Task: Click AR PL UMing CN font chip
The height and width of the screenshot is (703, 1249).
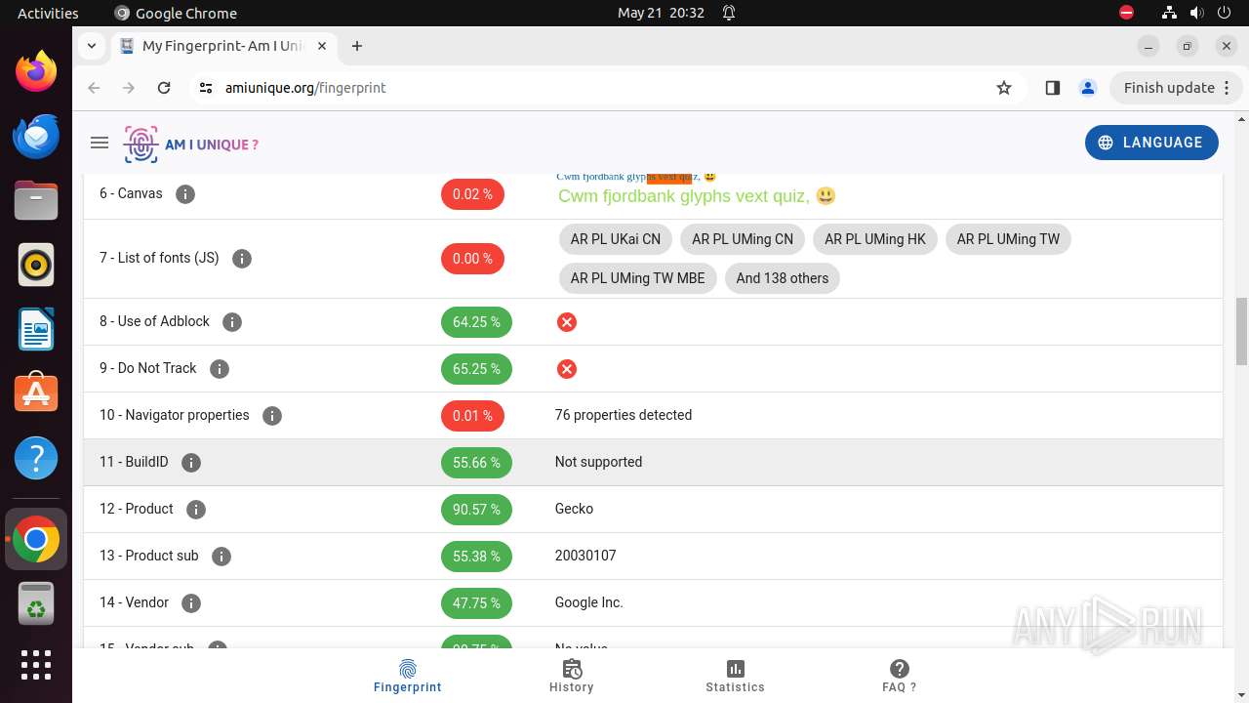Action: [x=743, y=239]
